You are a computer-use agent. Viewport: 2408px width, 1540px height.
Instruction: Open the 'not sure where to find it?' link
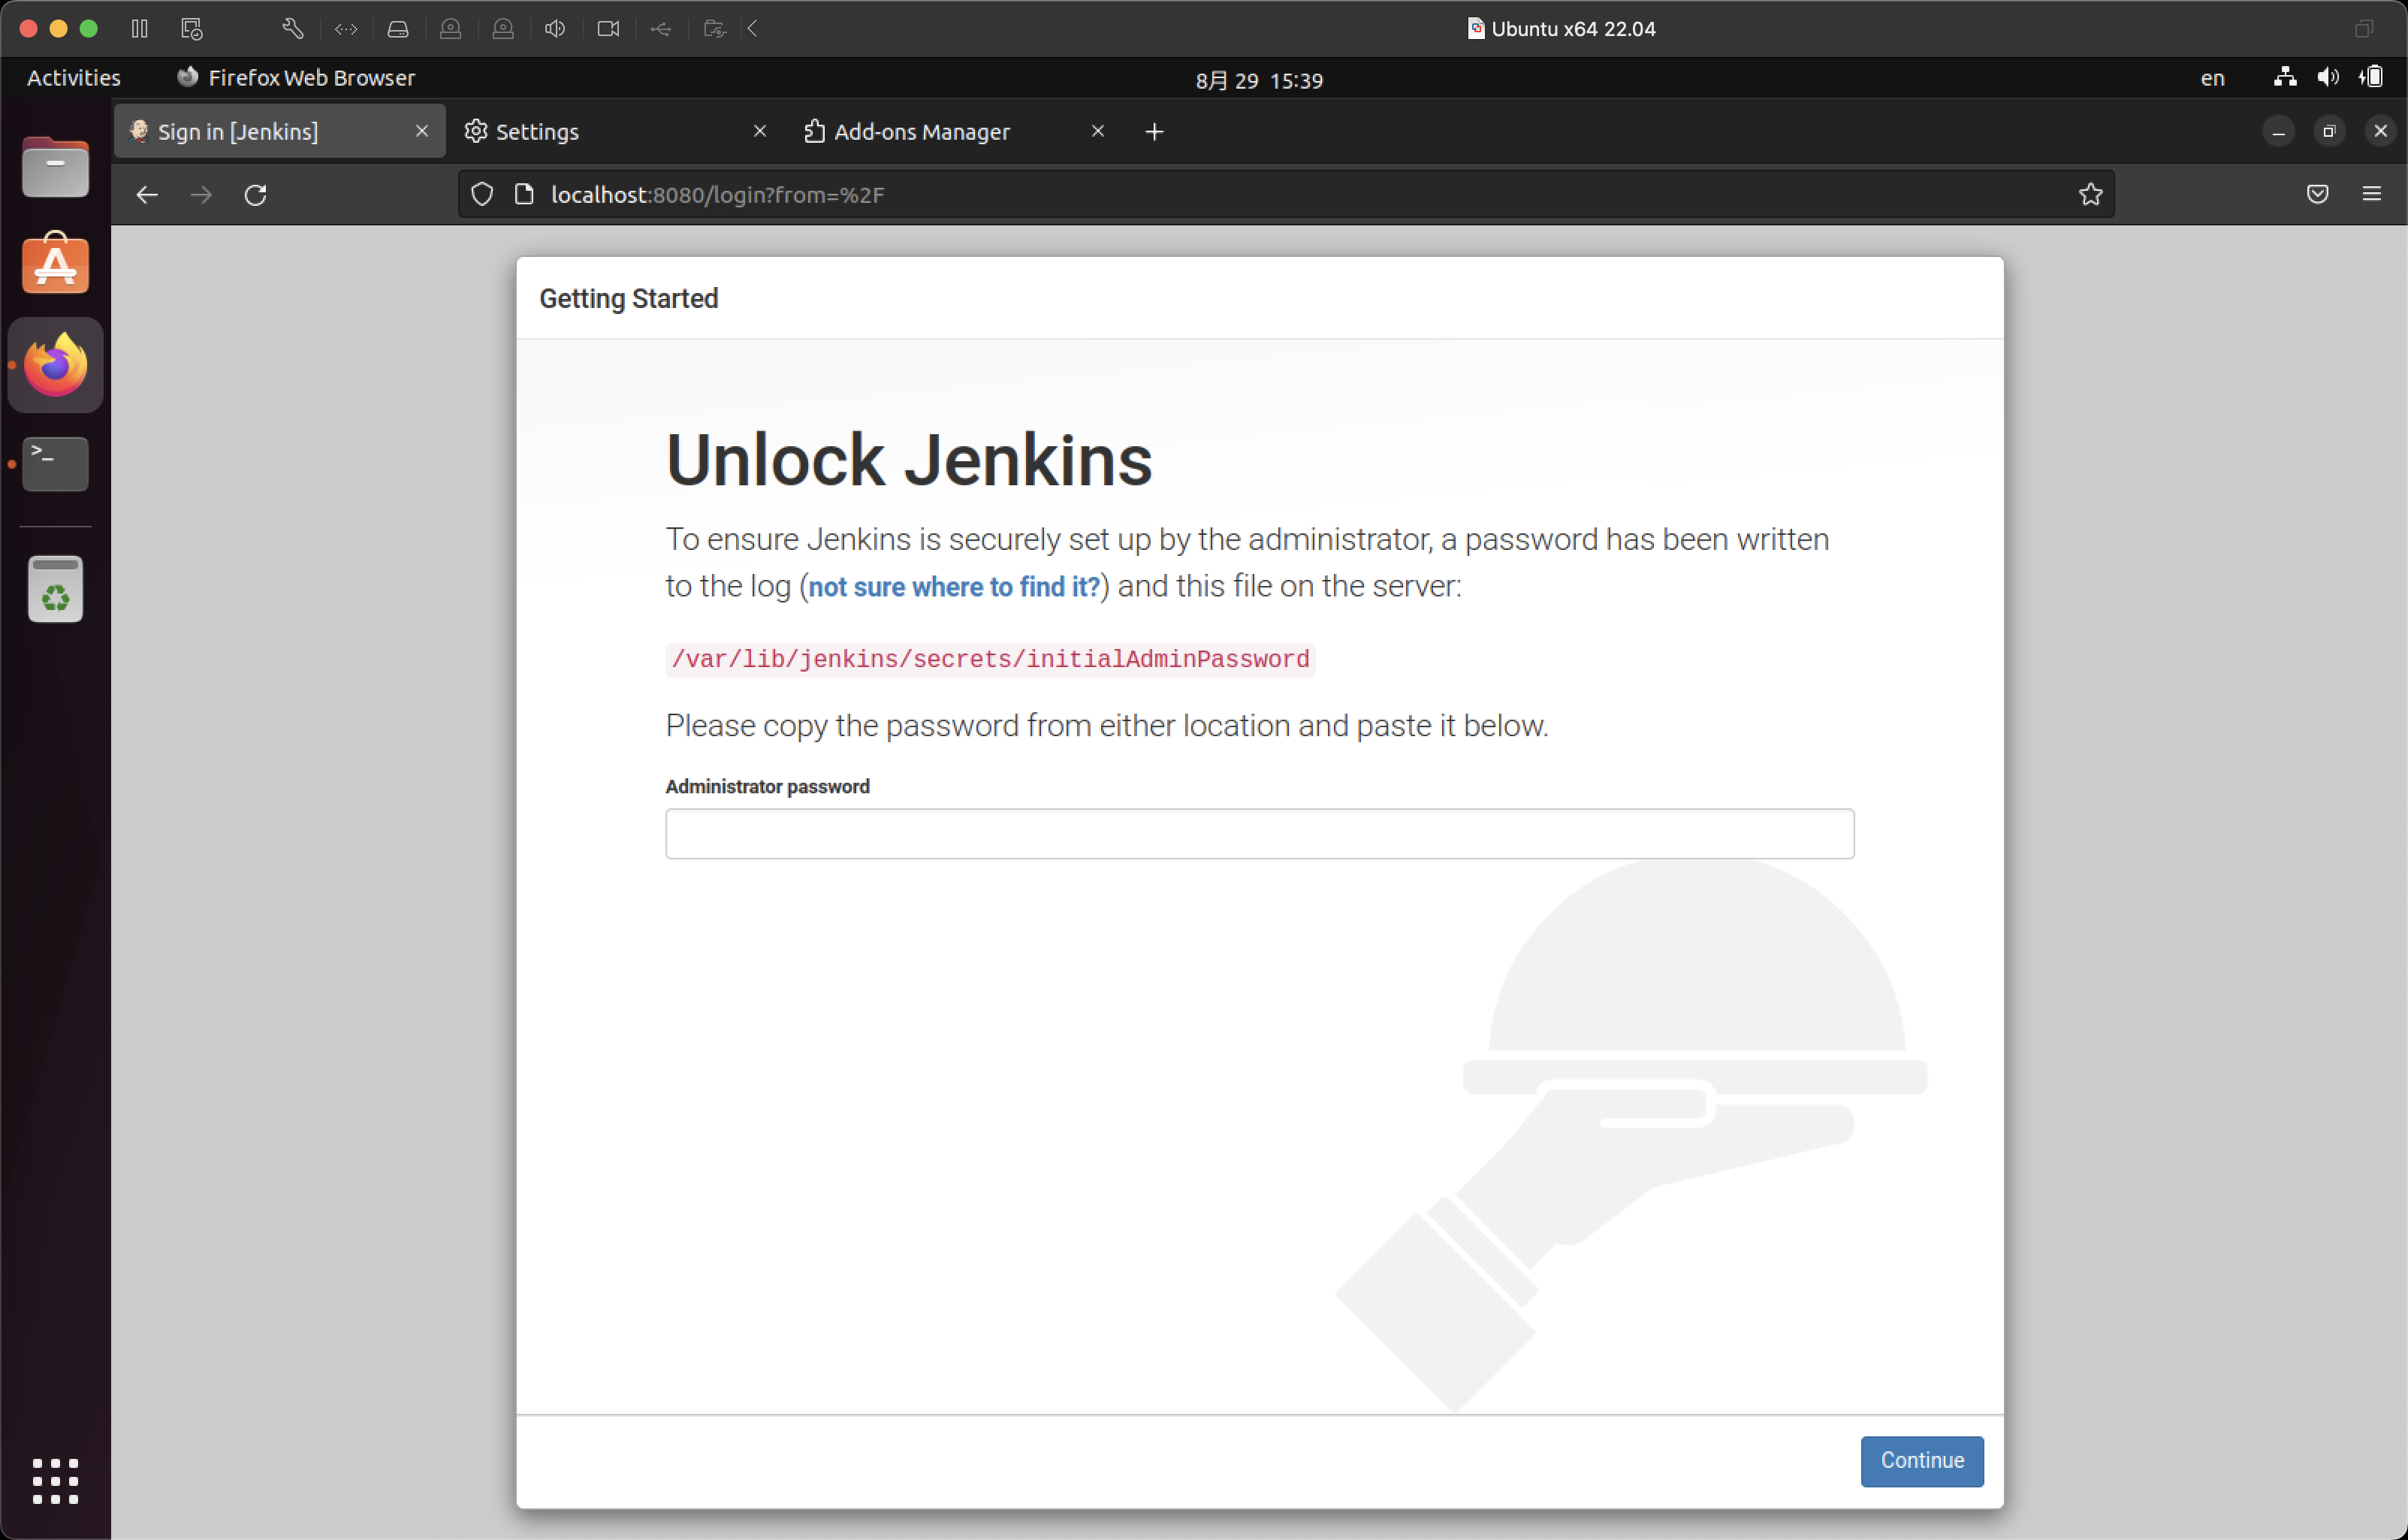(x=954, y=587)
